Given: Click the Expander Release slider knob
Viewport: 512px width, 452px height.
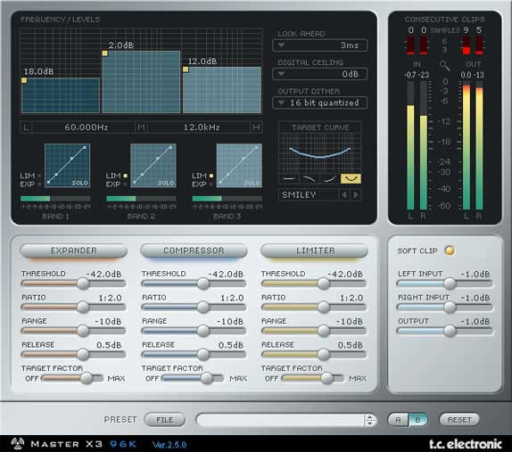Looking at the screenshot, I should 83,354.
